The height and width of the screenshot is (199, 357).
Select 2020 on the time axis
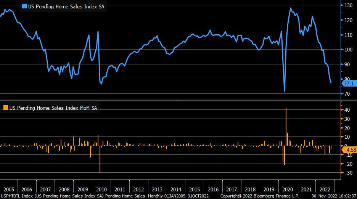coord(288,189)
